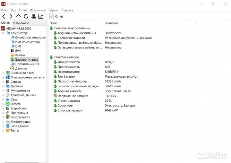231x163 pixels.
Task: Expand the База данных node
Action: click(3, 126)
